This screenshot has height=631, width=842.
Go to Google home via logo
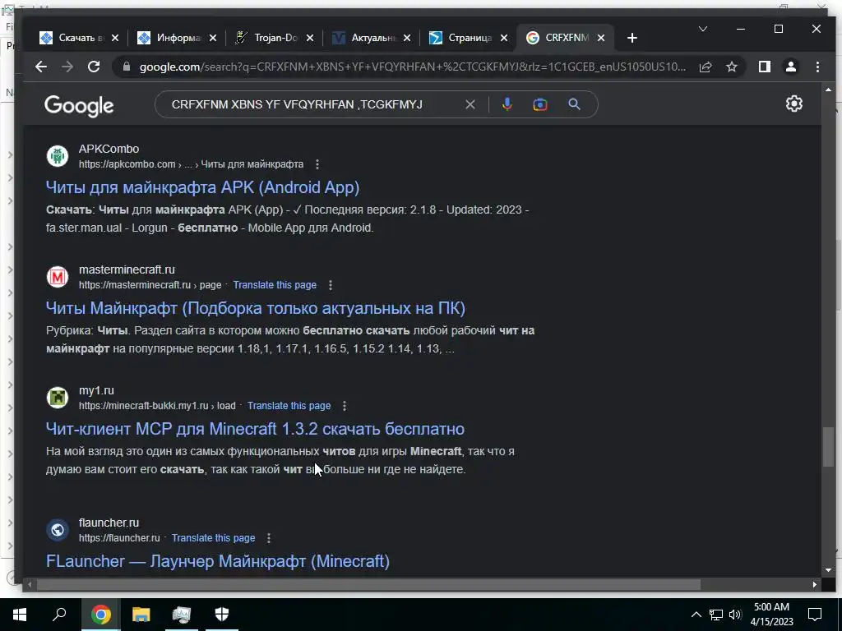[79, 105]
